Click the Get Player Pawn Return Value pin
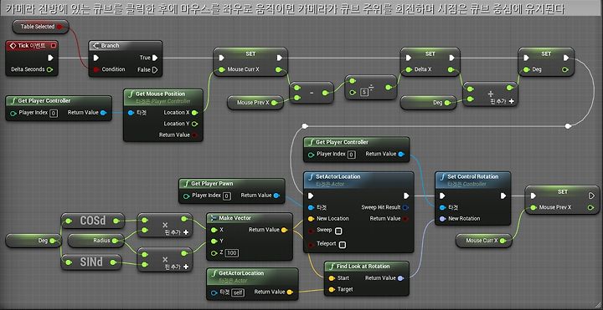 coord(276,196)
